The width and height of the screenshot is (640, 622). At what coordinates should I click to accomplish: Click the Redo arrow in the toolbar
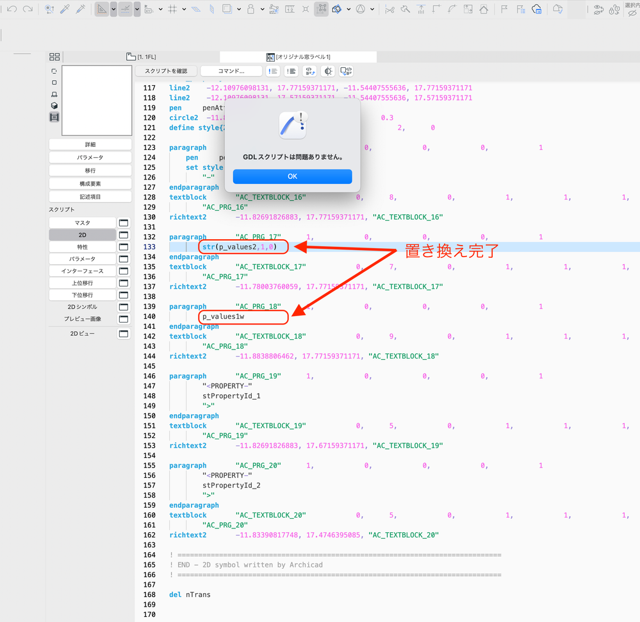(x=28, y=8)
